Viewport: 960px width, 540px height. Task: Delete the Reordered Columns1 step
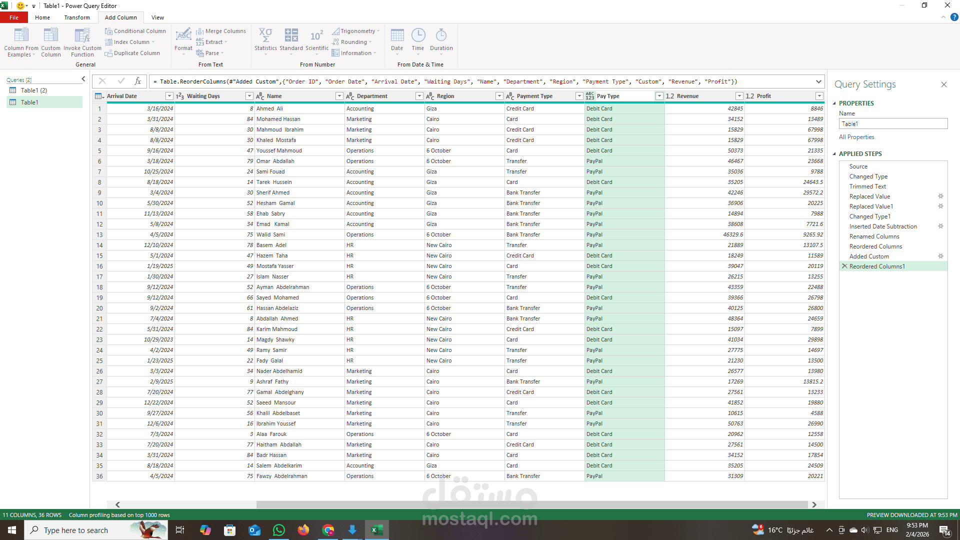pyautogui.click(x=844, y=266)
